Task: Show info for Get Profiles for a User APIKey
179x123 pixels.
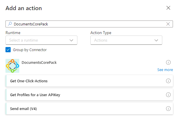Action: [168, 95]
